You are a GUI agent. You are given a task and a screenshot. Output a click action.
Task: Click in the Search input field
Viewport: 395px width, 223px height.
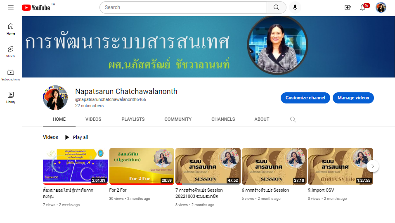[x=184, y=7]
